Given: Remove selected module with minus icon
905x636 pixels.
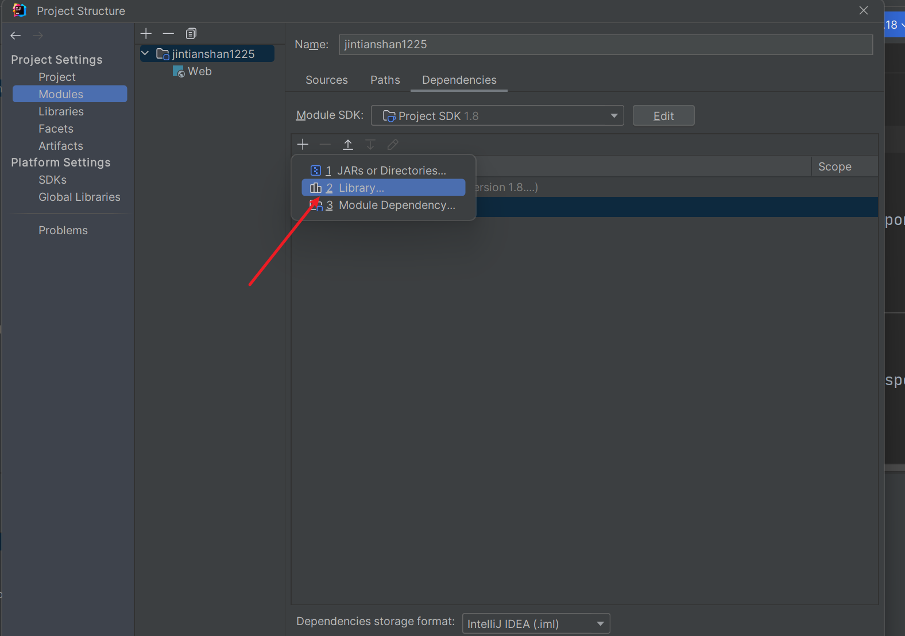Looking at the screenshot, I should click(168, 33).
